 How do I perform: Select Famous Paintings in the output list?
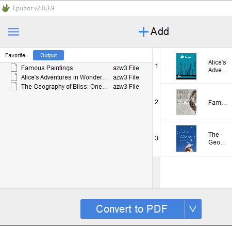tap(47, 68)
